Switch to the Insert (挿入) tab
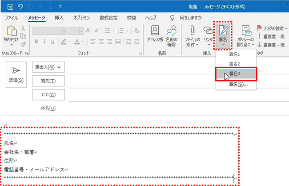Screen dimensions: 289x186 click(58, 18)
